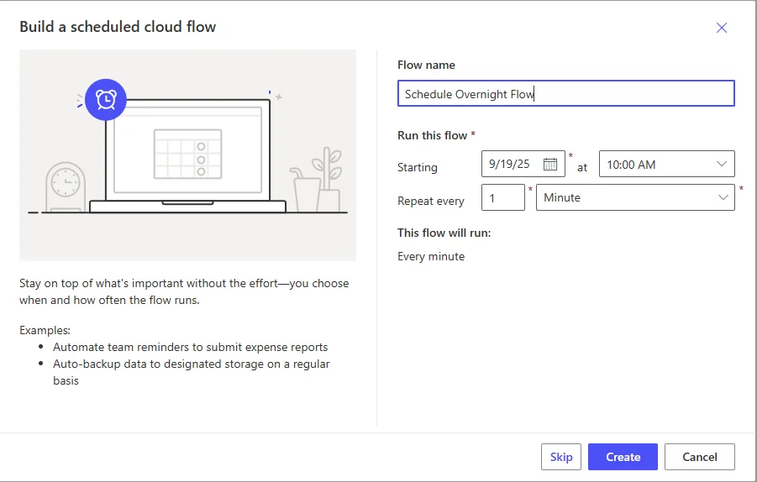Open the Minute frequency dropdown
Viewport: 757px width, 482px height.
tap(635, 197)
